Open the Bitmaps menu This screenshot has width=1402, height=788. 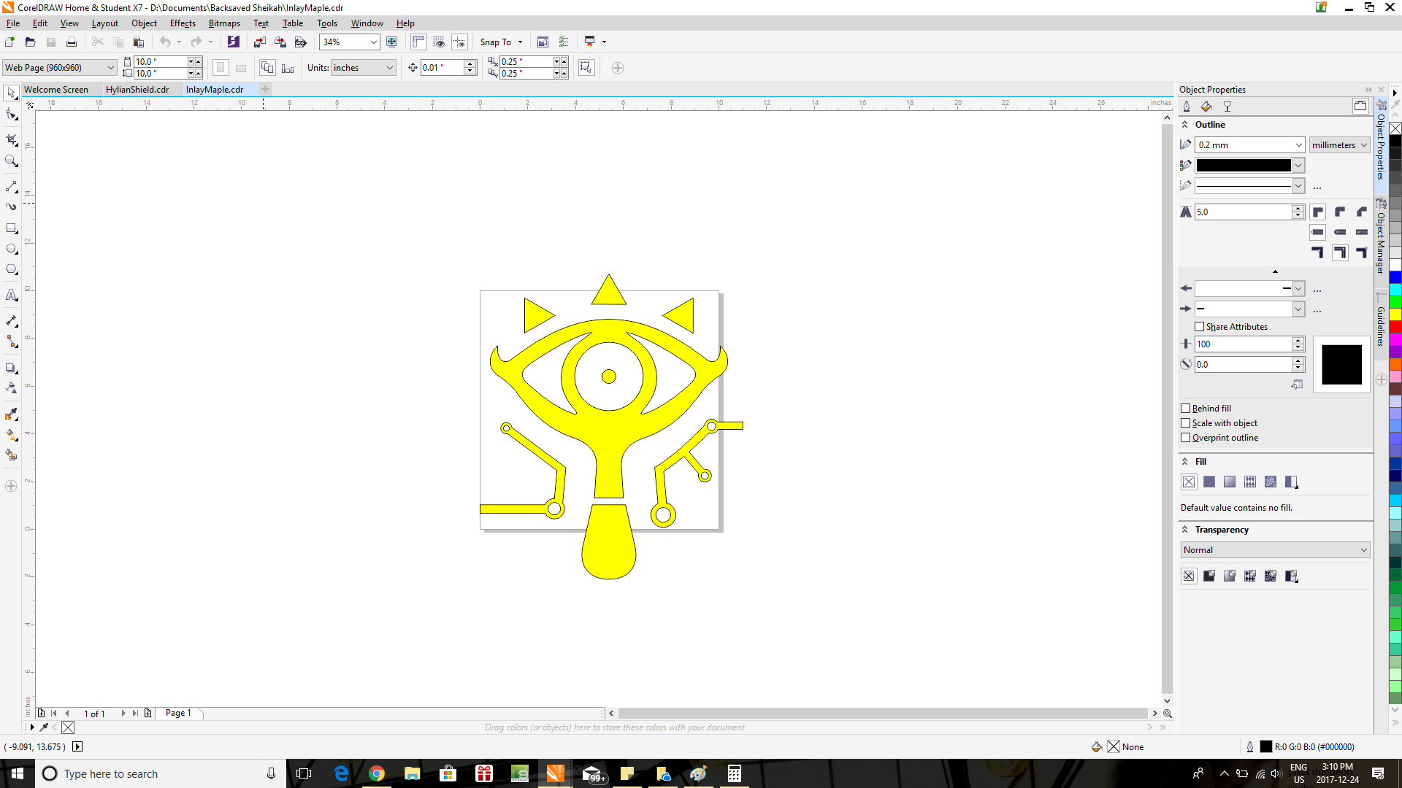(223, 23)
